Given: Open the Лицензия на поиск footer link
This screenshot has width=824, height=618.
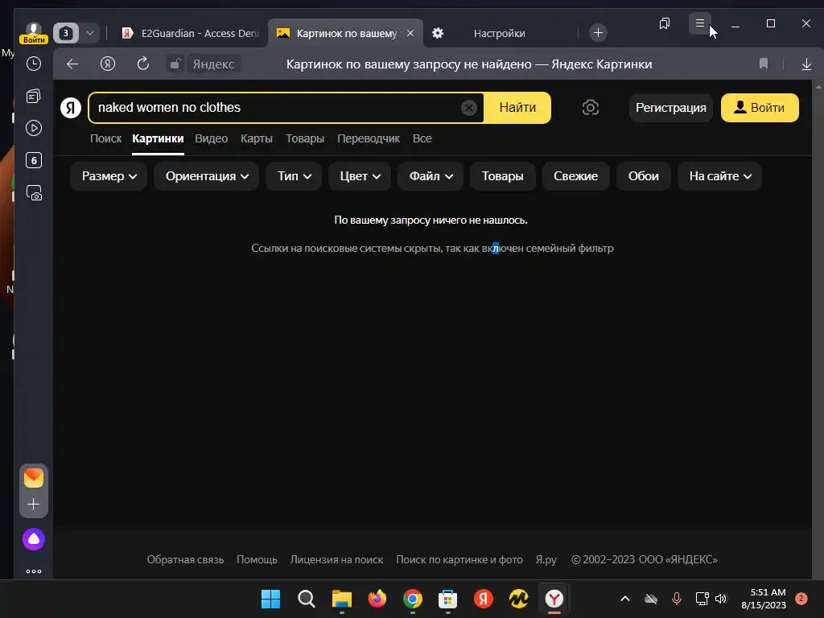Looking at the screenshot, I should coord(337,560).
